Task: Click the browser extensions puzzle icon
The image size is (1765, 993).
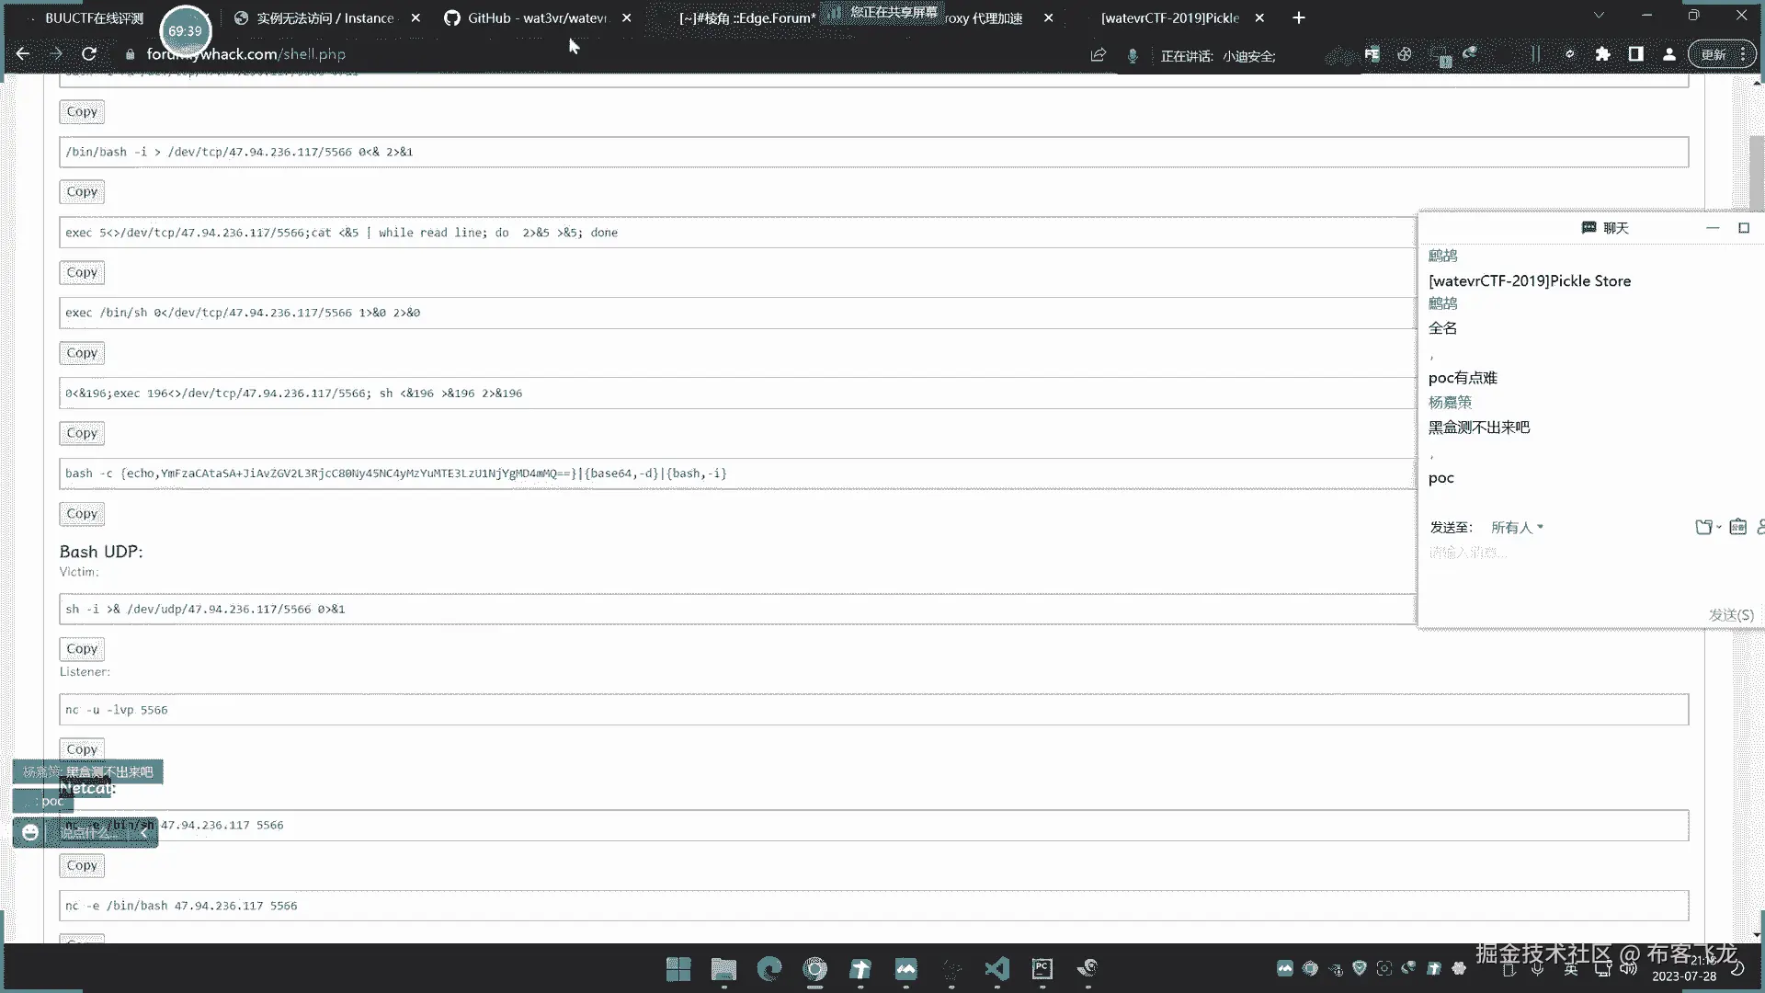Action: (1602, 54)
